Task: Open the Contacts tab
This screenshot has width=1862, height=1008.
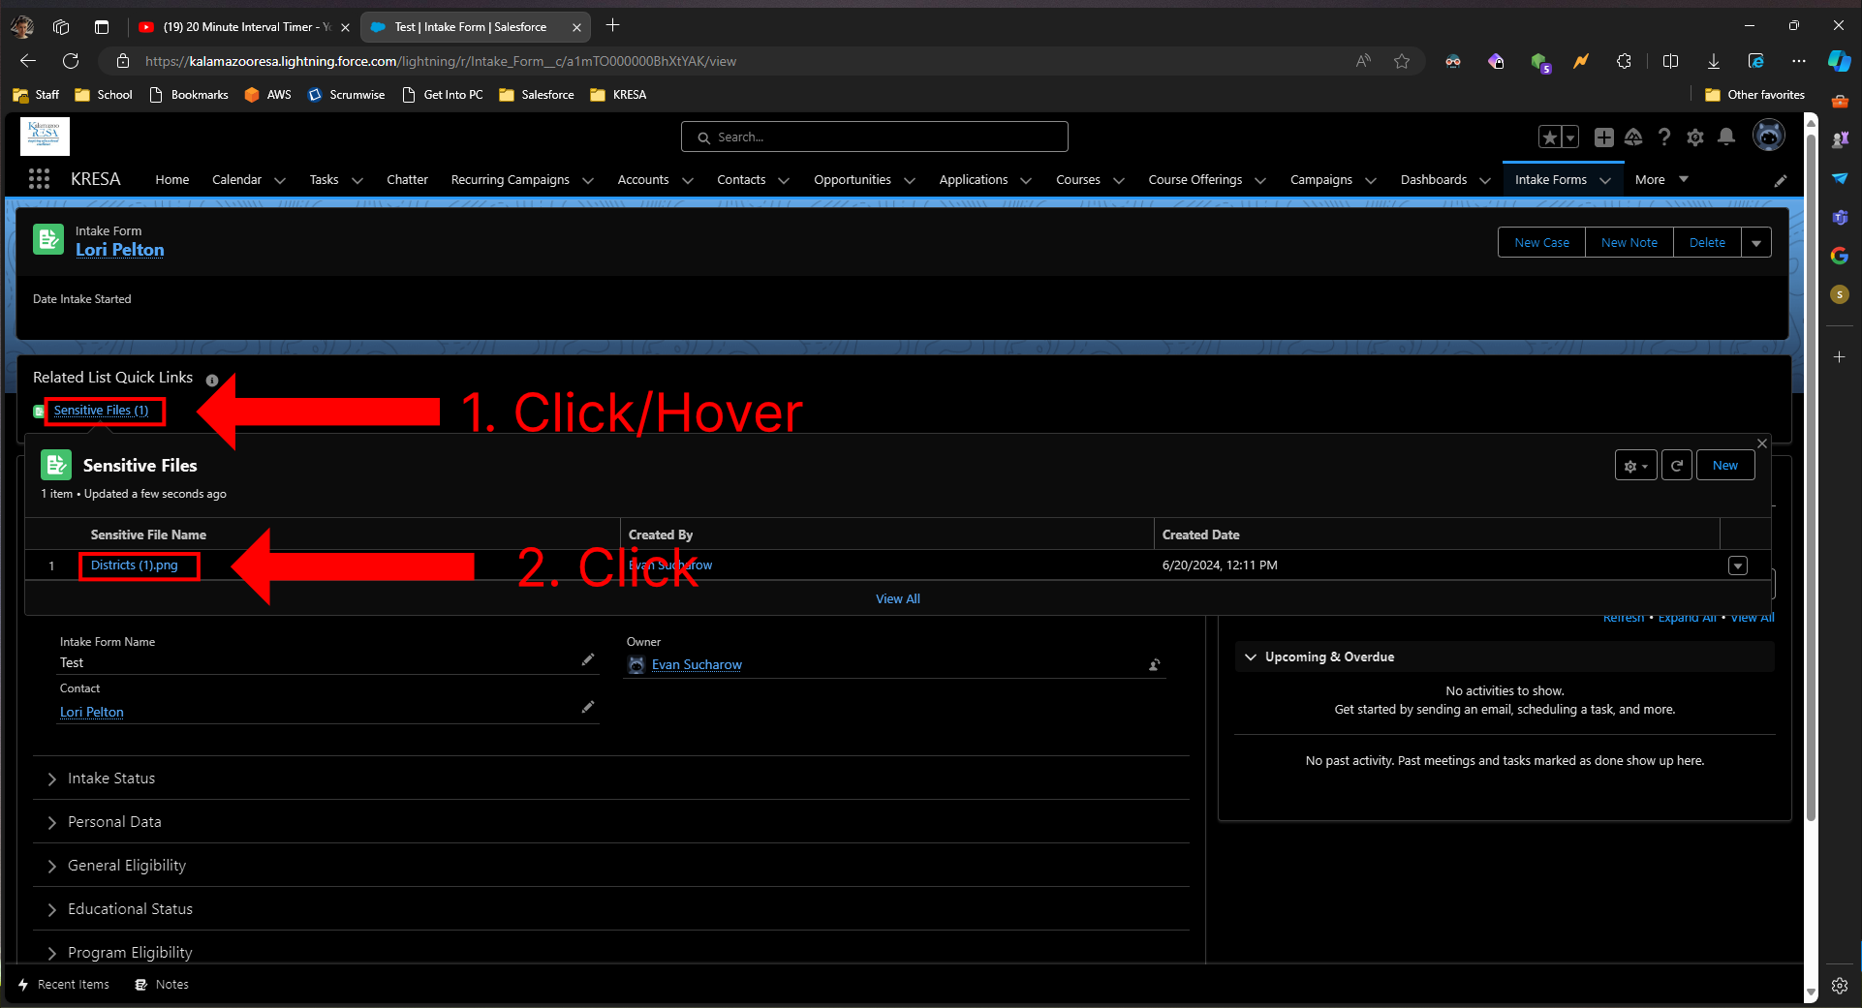Action: [741, 179]
